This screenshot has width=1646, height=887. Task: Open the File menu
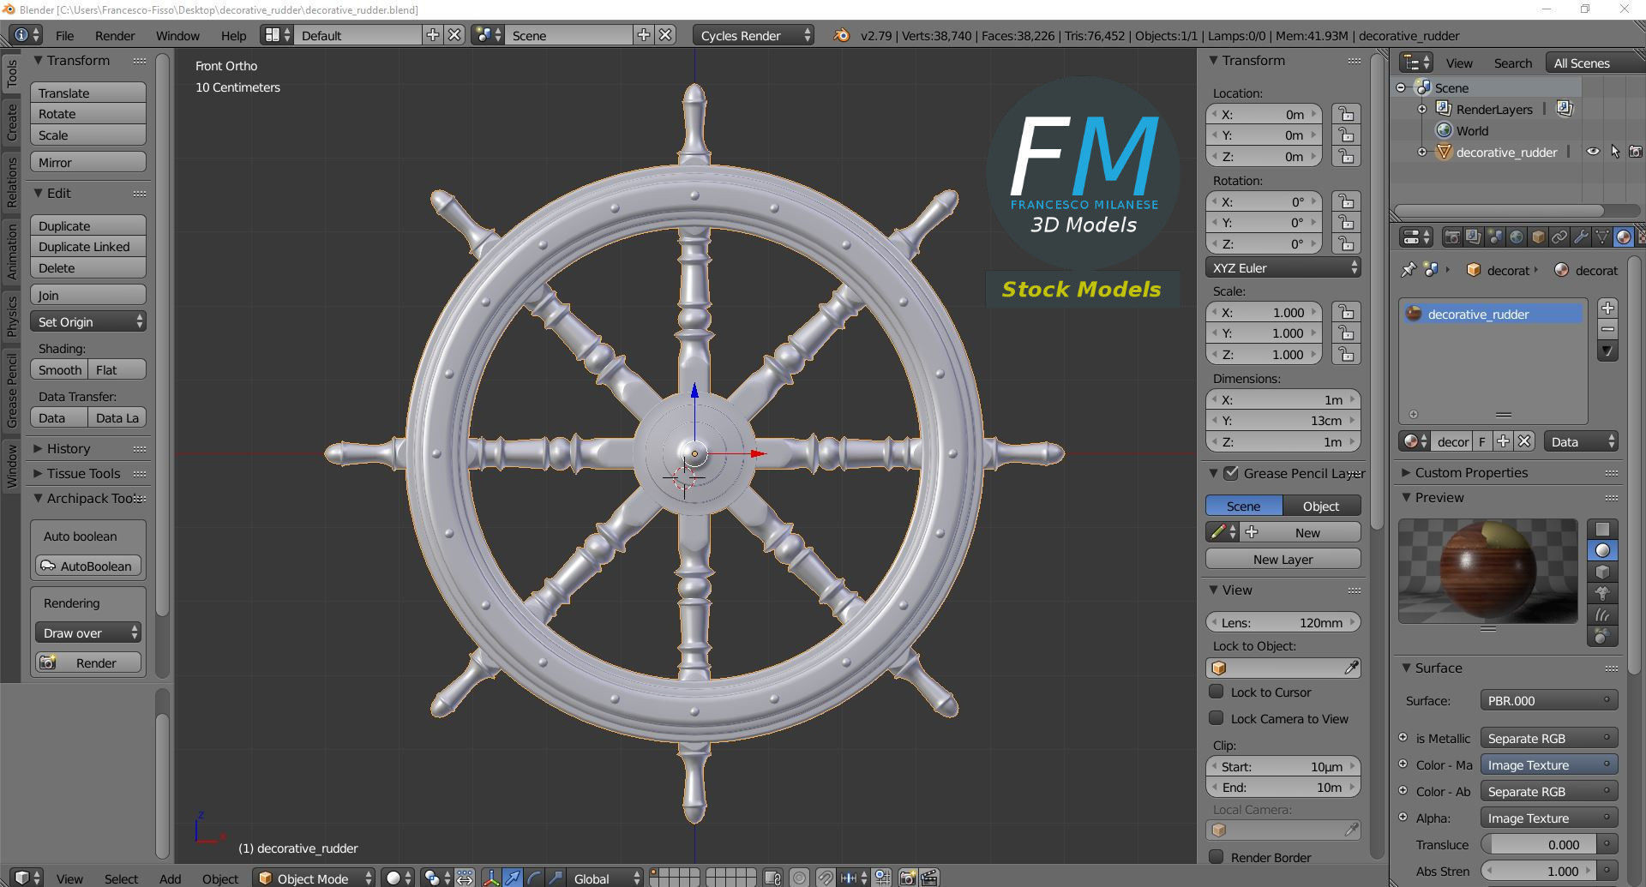(x=64, y=36)
